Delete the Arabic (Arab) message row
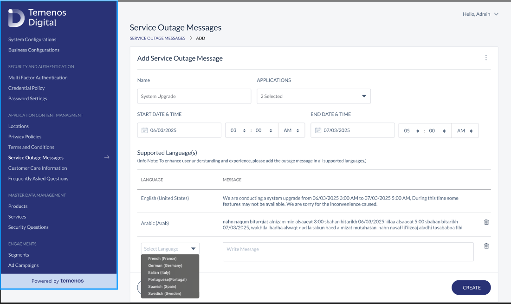Screen dimensions: 511x304 (486, 222)
